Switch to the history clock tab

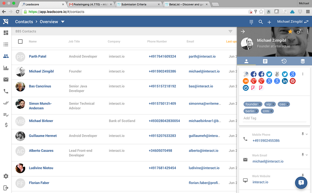(x=284, y=61)
